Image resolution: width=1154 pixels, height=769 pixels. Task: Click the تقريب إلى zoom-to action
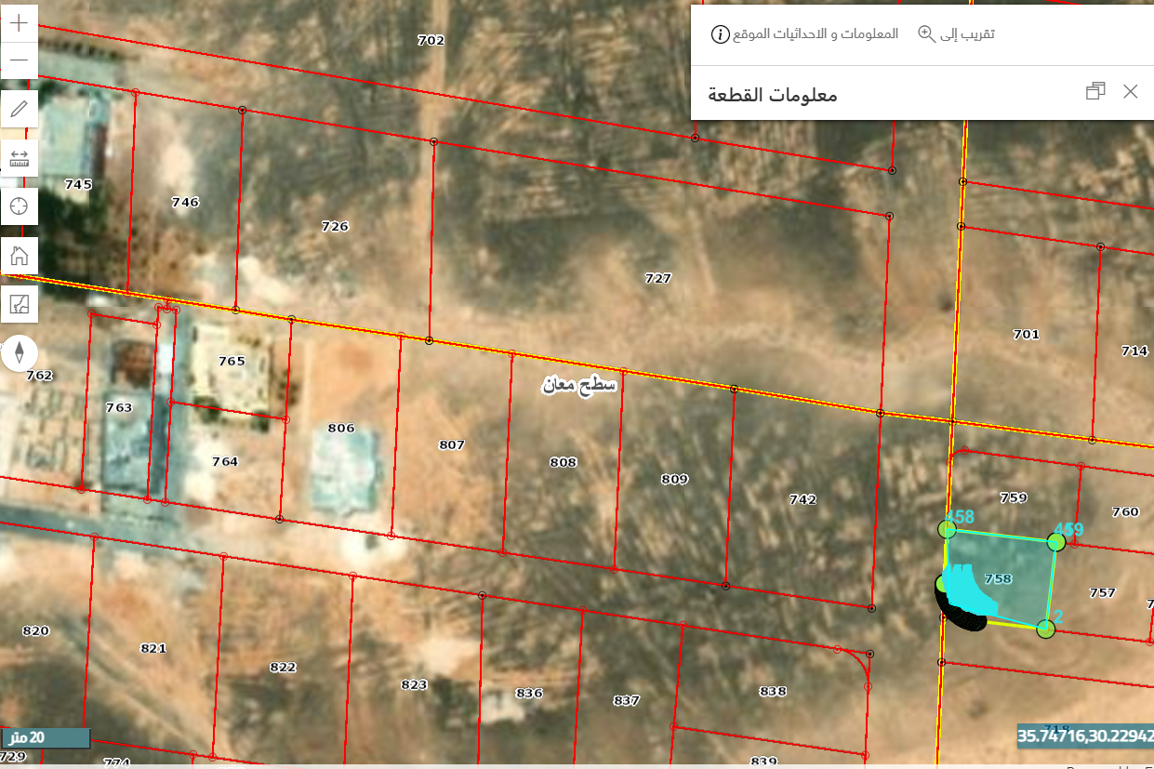point(957,33)
